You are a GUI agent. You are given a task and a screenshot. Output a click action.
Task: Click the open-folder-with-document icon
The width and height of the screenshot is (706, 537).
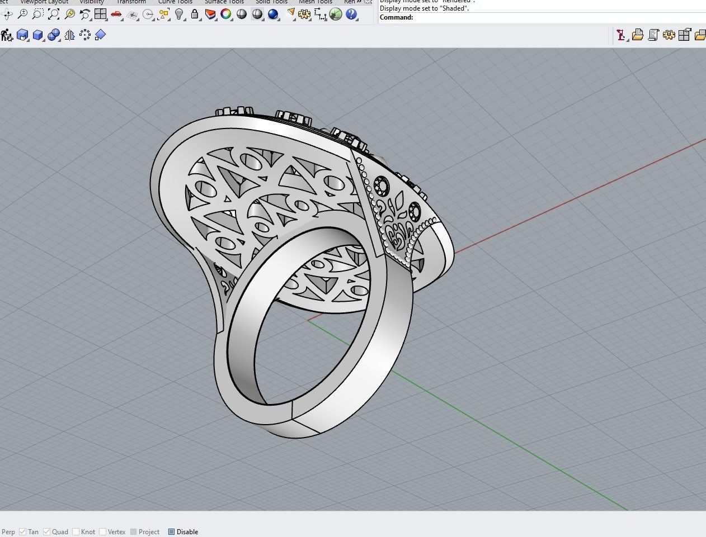(x=637, y=35)
